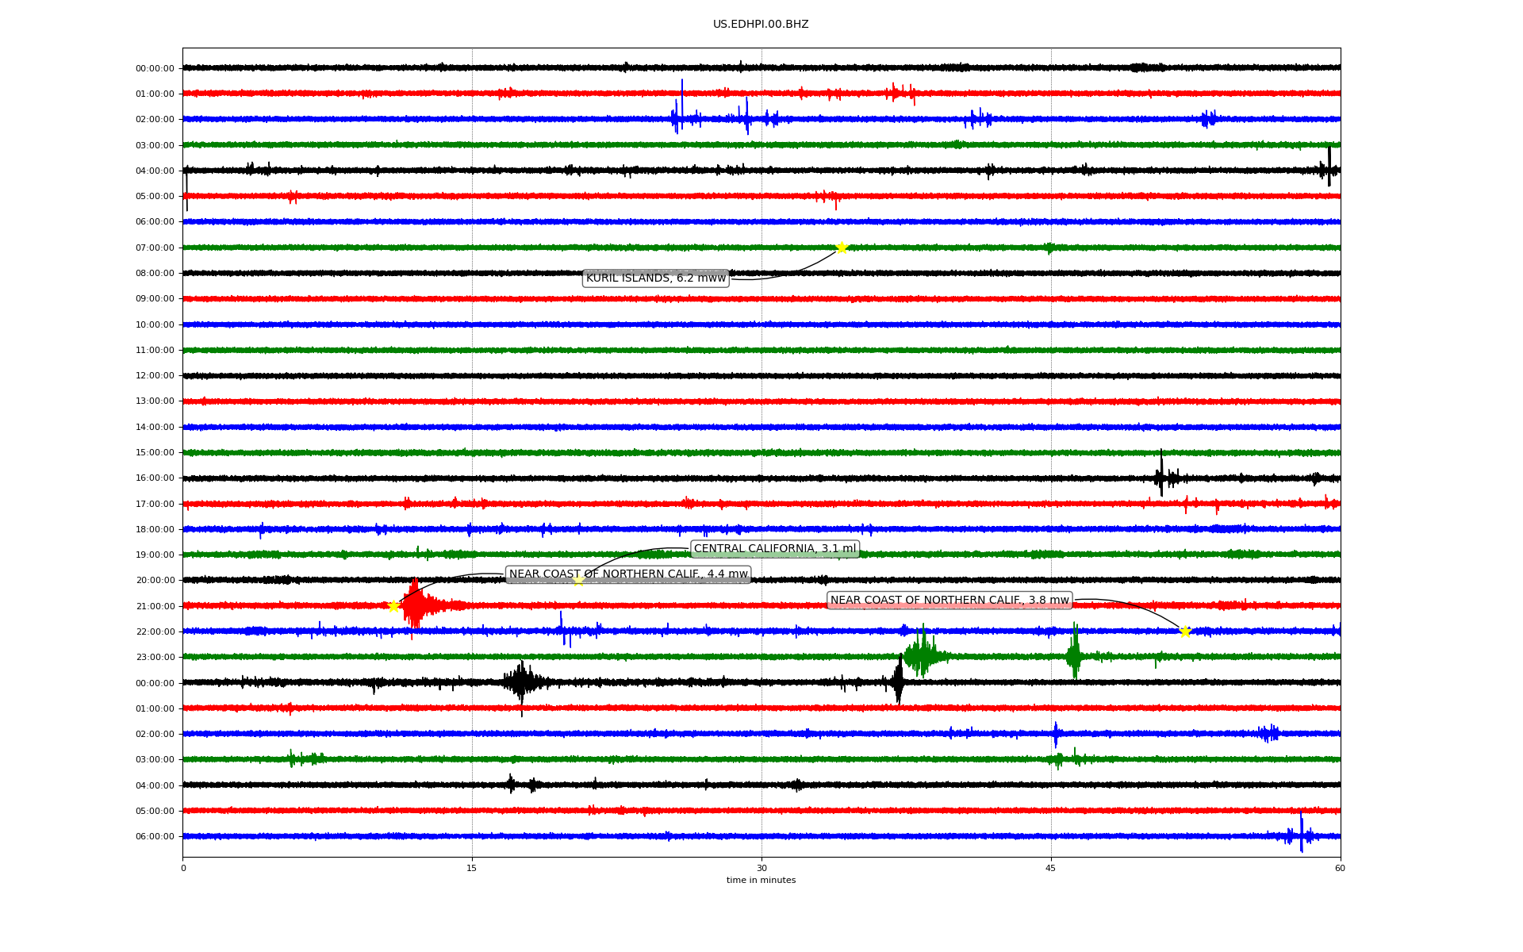
Task: Click the blue spike burst on first 02:00:00 trace
Action: 679,117
